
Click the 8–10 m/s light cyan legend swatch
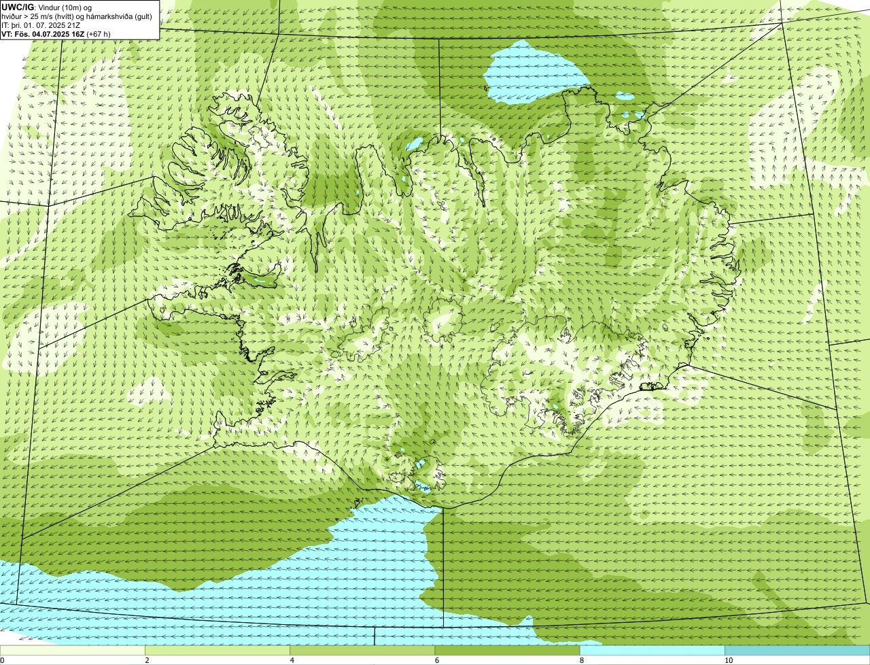click(x=652, y=651)
